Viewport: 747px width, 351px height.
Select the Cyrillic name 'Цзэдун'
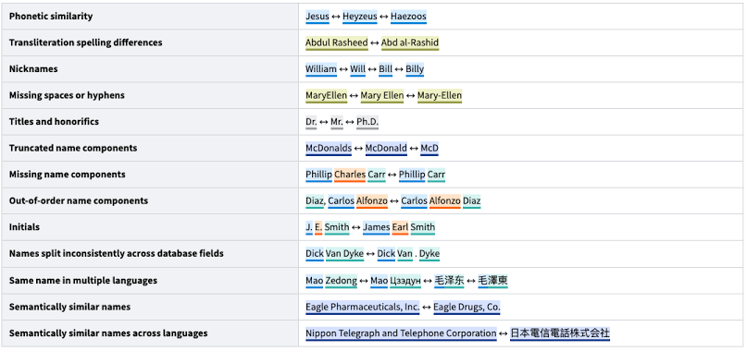click(405, 281)
